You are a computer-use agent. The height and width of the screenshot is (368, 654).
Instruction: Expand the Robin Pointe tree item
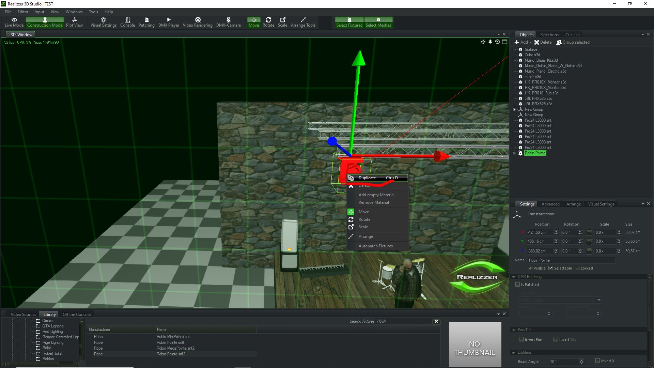point(514,153)
